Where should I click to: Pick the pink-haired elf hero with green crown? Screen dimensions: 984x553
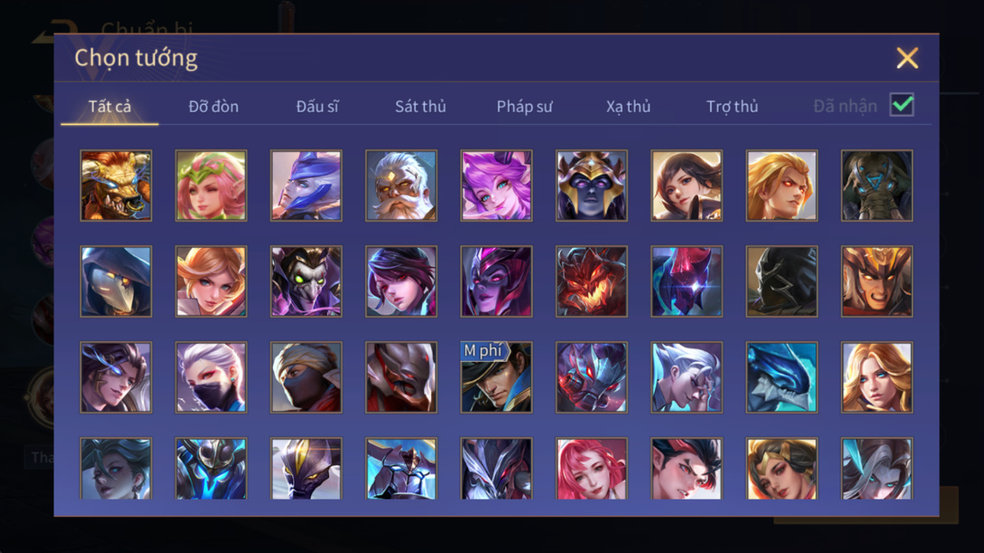(x=211, y=185)
